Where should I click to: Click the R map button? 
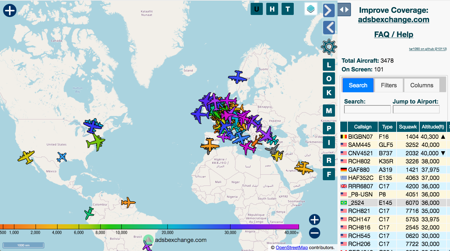(329, 160)
